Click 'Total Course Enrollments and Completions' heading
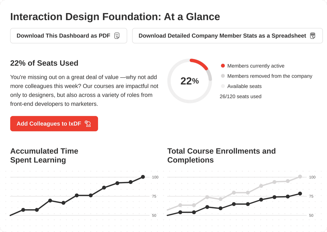 221,156
